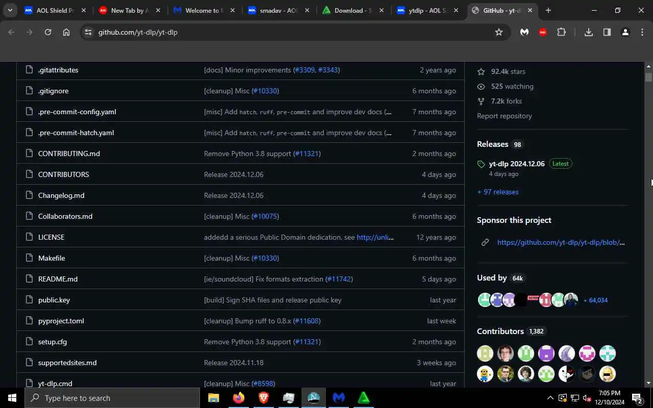Open pull request #10075 link

265,216
